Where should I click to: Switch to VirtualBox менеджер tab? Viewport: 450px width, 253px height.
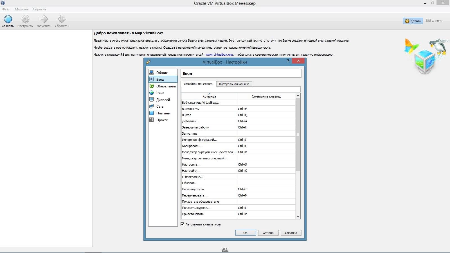[x=198, y=84]
